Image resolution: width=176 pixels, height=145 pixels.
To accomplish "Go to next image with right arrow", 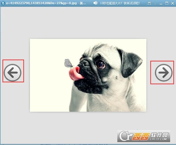I will 164,72.
